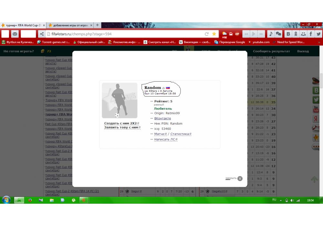The height and width of the screenshot is (226, 323).
Task: Click the share icon before the address
Action: click(x=42, y=34)
